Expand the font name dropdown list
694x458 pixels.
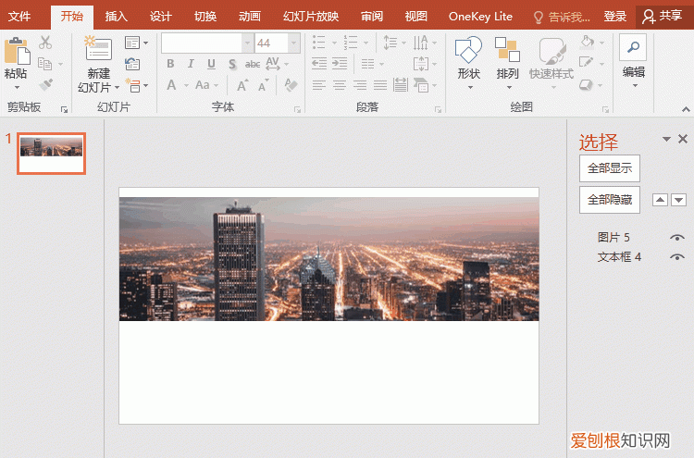tap(247, 43)
